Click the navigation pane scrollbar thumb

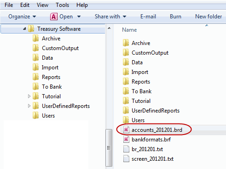109,148
